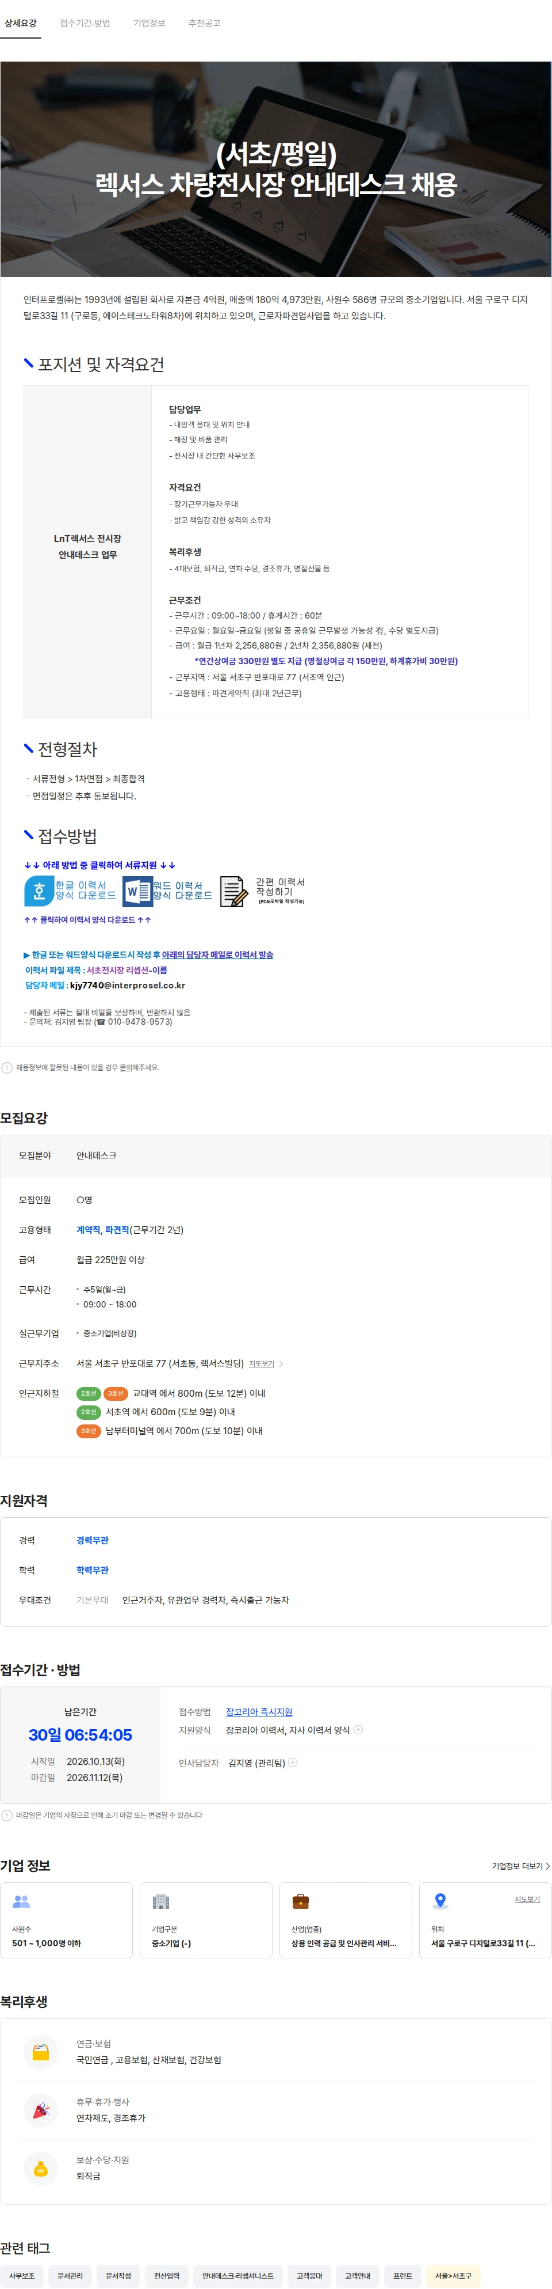The width and height of the screenshot is (552, 2289).
Task: Select the 고객응대 tag
Action: coord(310,2276)
